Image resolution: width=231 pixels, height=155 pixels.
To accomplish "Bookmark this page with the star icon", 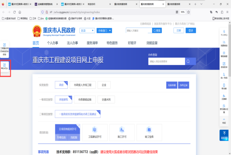I will (189, 12).
